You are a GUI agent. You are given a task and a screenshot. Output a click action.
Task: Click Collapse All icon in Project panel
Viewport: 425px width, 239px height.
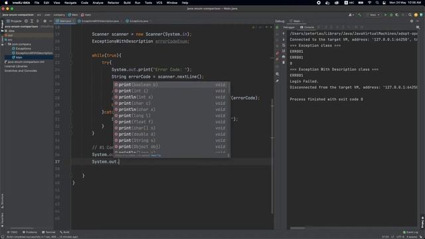coord(38,21)
